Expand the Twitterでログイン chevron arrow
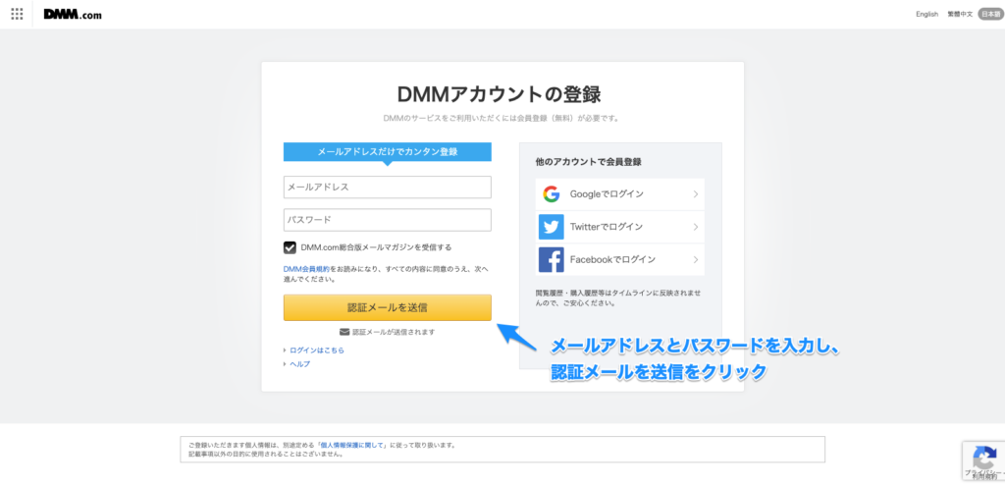The height and width of the screenshot is (486, 1005). pos(696,227)
